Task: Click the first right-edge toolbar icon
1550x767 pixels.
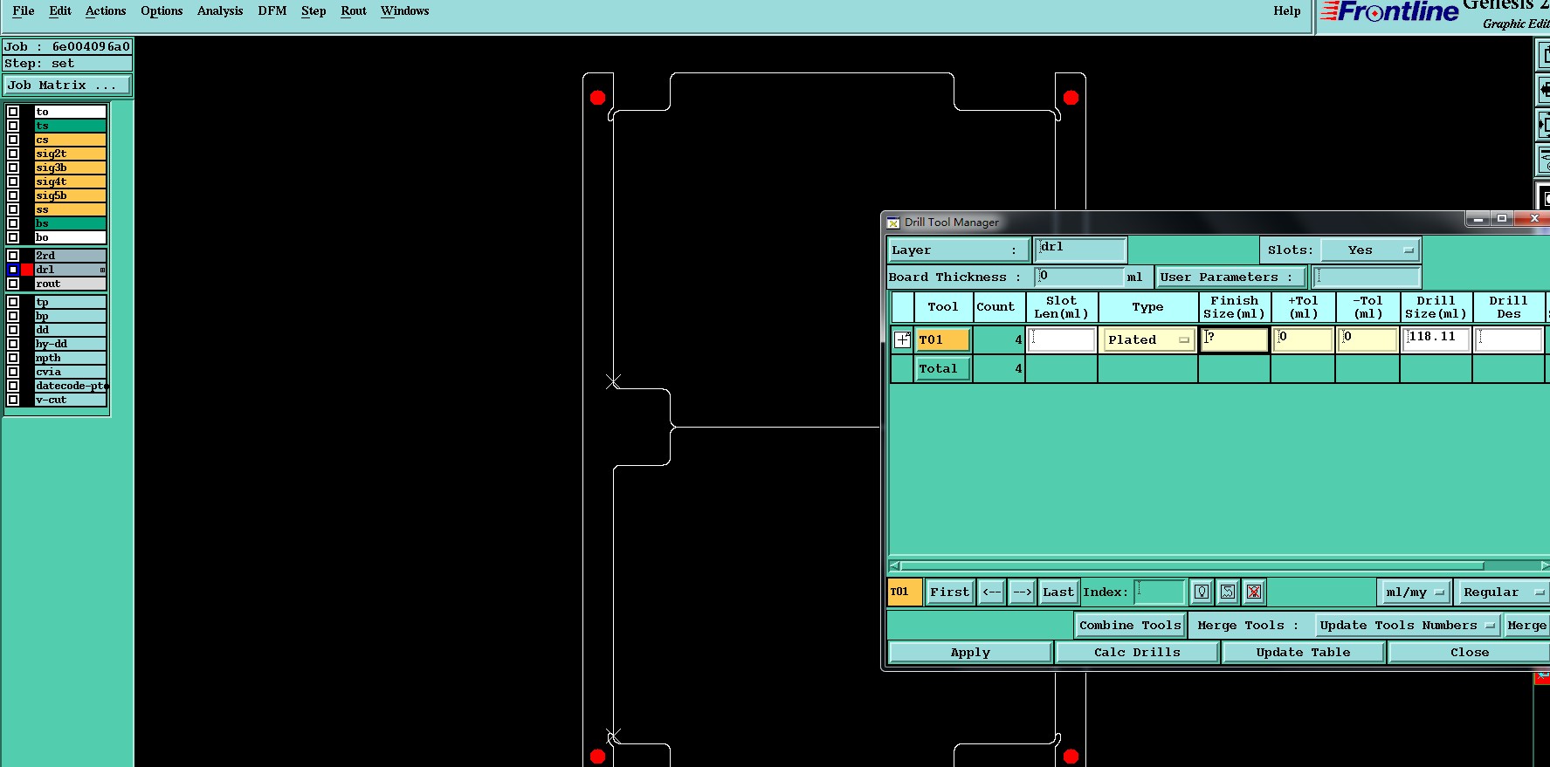Action: (1543, 55)
